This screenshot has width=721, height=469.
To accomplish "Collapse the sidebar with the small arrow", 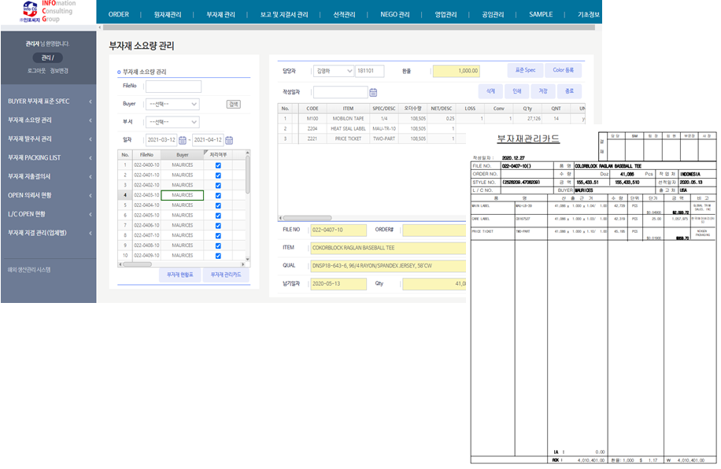I will click(x=100, y=28).
